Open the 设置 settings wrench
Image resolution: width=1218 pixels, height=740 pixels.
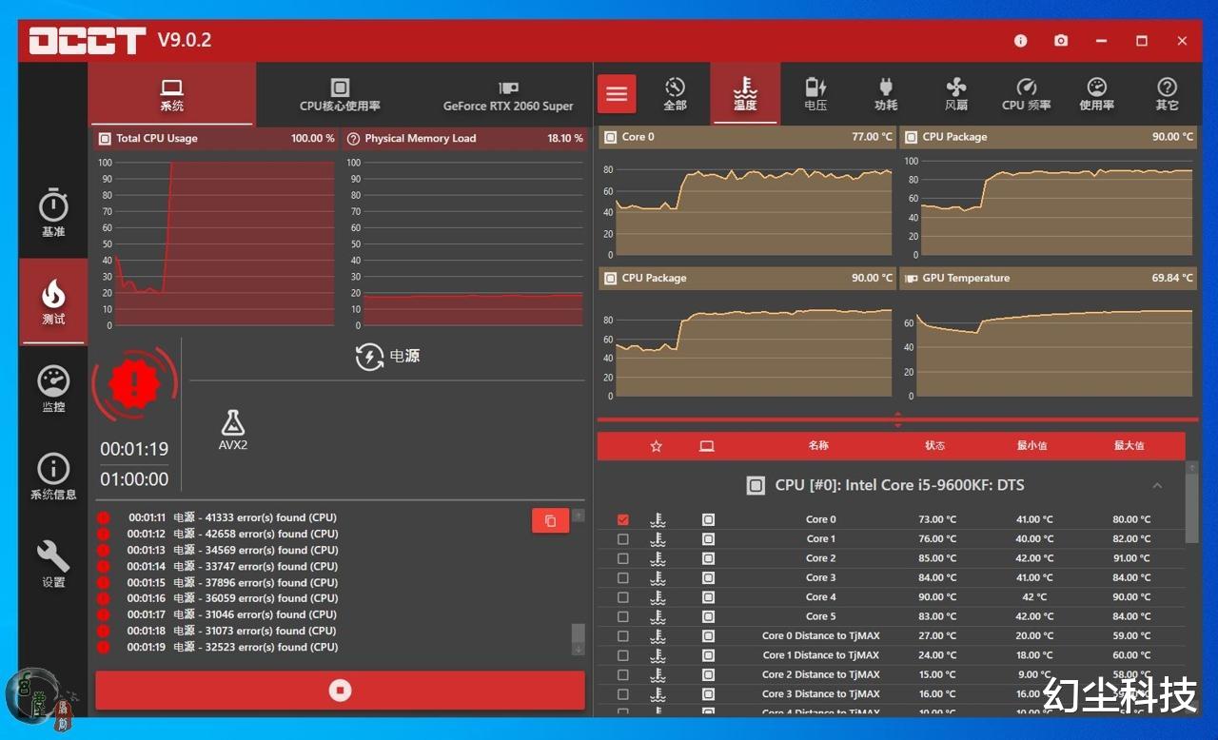click(x=53, y=564)
